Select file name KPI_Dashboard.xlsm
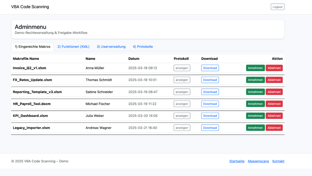 (x=30, y=116)
